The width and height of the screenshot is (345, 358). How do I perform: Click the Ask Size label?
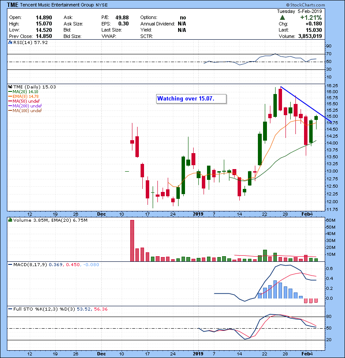click(x=73, y=24)
